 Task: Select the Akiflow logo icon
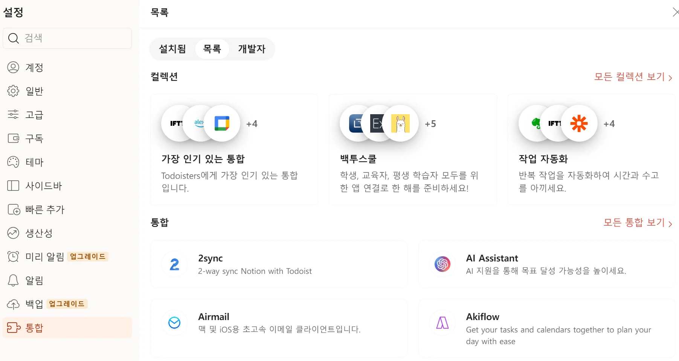tap(442, 323)
